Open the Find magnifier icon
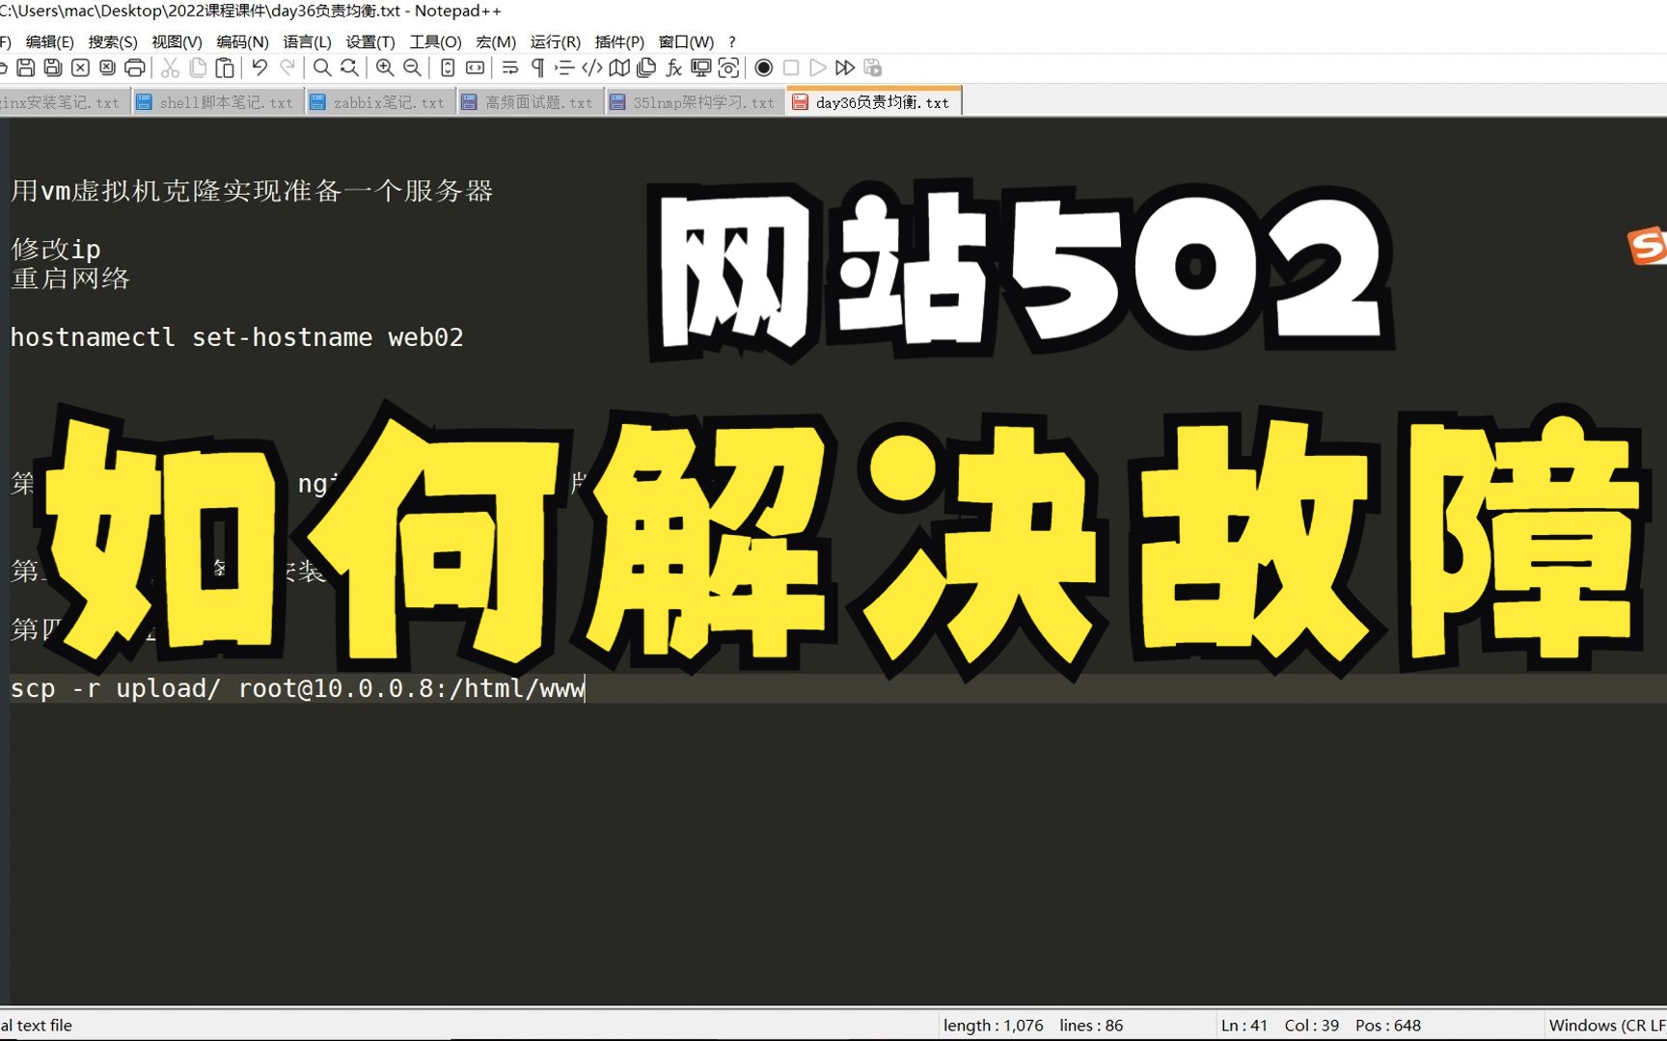1667x1041 pixels. pos(322,67)
